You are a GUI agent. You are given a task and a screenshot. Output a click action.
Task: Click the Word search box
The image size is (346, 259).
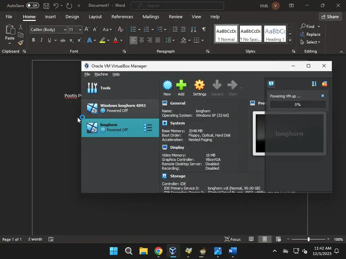click(177, 5)
